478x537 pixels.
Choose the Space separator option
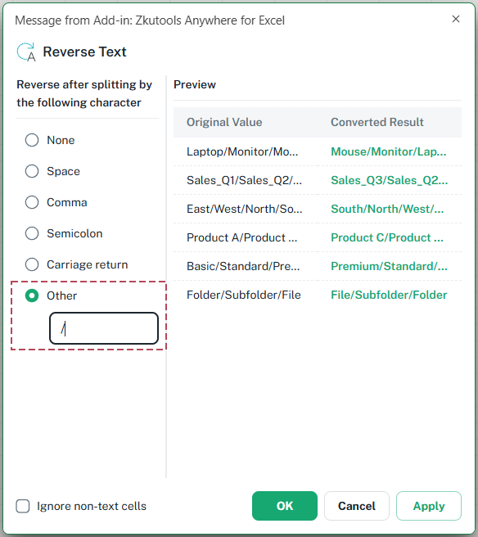click(x=32, y=171)
